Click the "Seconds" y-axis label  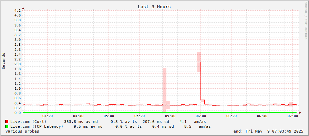pyautogui.click(x=3, y=61)
